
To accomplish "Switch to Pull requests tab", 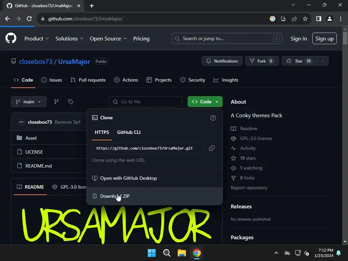I will coord(88,80).
